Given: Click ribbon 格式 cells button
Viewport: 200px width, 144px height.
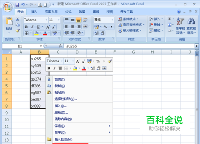Looking at the screenshot, I should point(156,31).
